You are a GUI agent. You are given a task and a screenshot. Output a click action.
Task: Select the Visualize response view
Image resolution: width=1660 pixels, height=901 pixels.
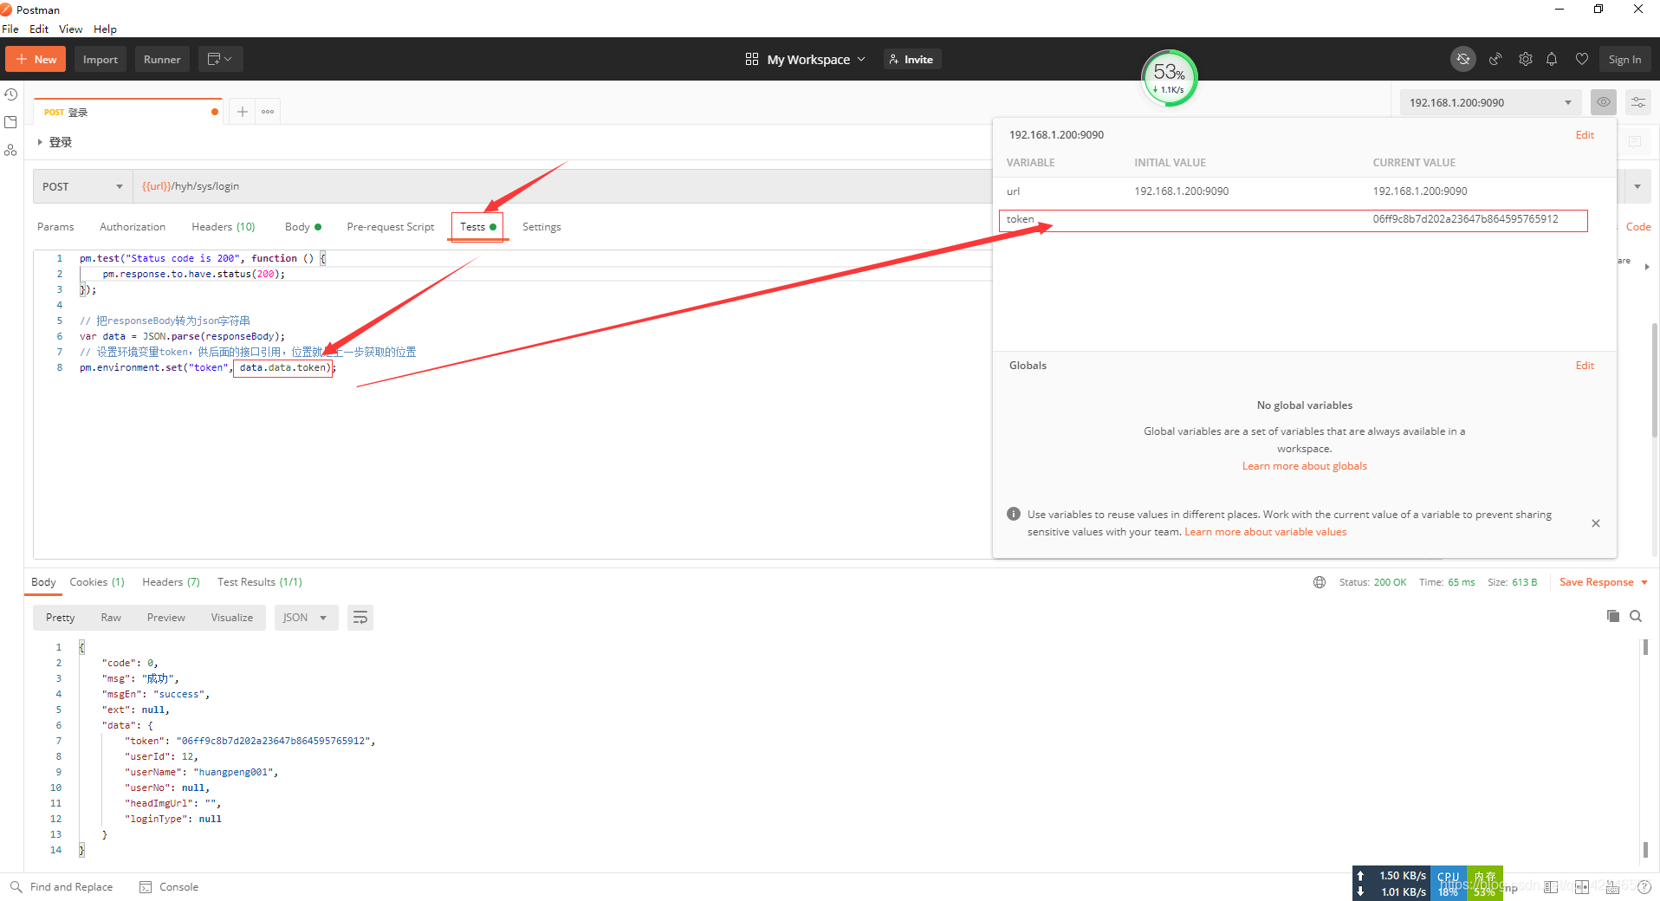[x=232, y=618]
